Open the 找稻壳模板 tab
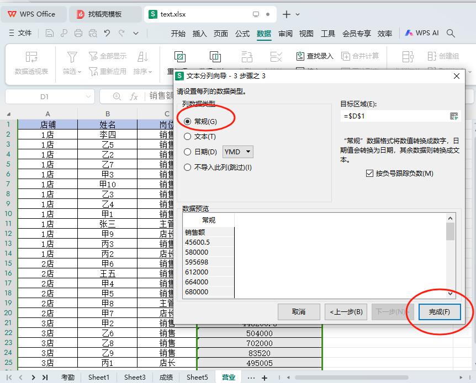 pyautogui.click(x=105, y=14)
